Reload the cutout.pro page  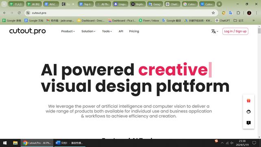19,13
